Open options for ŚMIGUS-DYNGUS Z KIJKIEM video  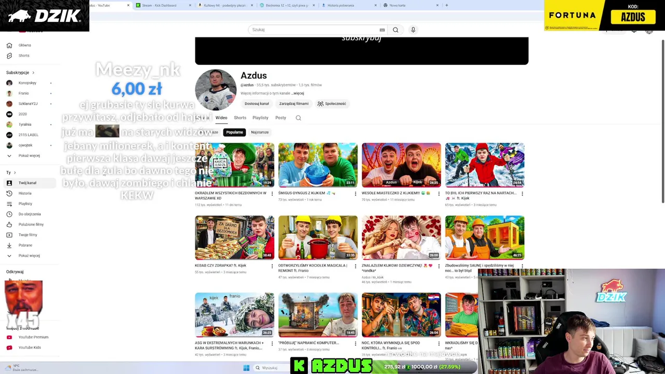[355, 194]
